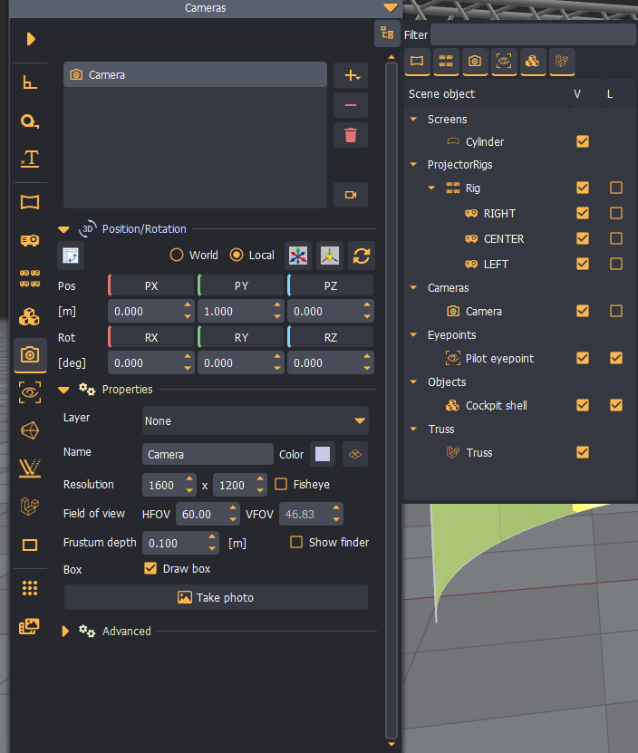Toggle visibility checkbox for Truss
Screen dimensions: 638x753
(583, 452)
